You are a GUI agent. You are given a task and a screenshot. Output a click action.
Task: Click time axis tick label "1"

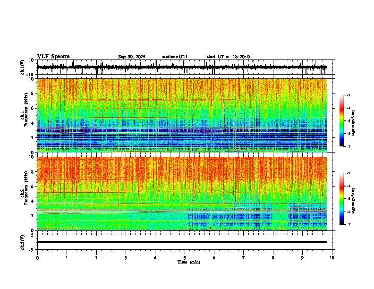click(67, 258)
